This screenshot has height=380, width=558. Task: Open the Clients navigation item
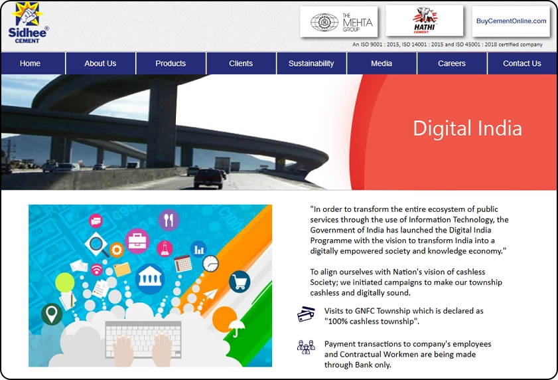[241, 64]
